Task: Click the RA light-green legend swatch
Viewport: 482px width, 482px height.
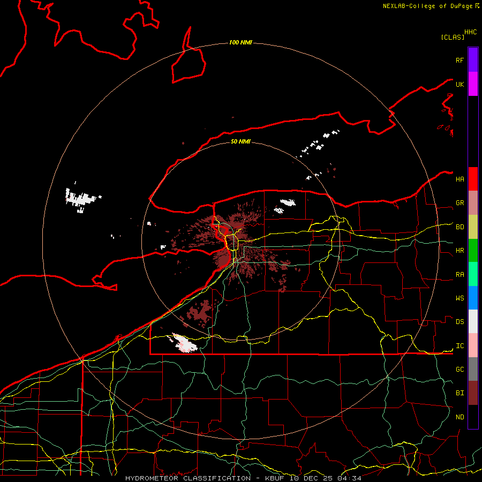Action: [x=473, y=274]
